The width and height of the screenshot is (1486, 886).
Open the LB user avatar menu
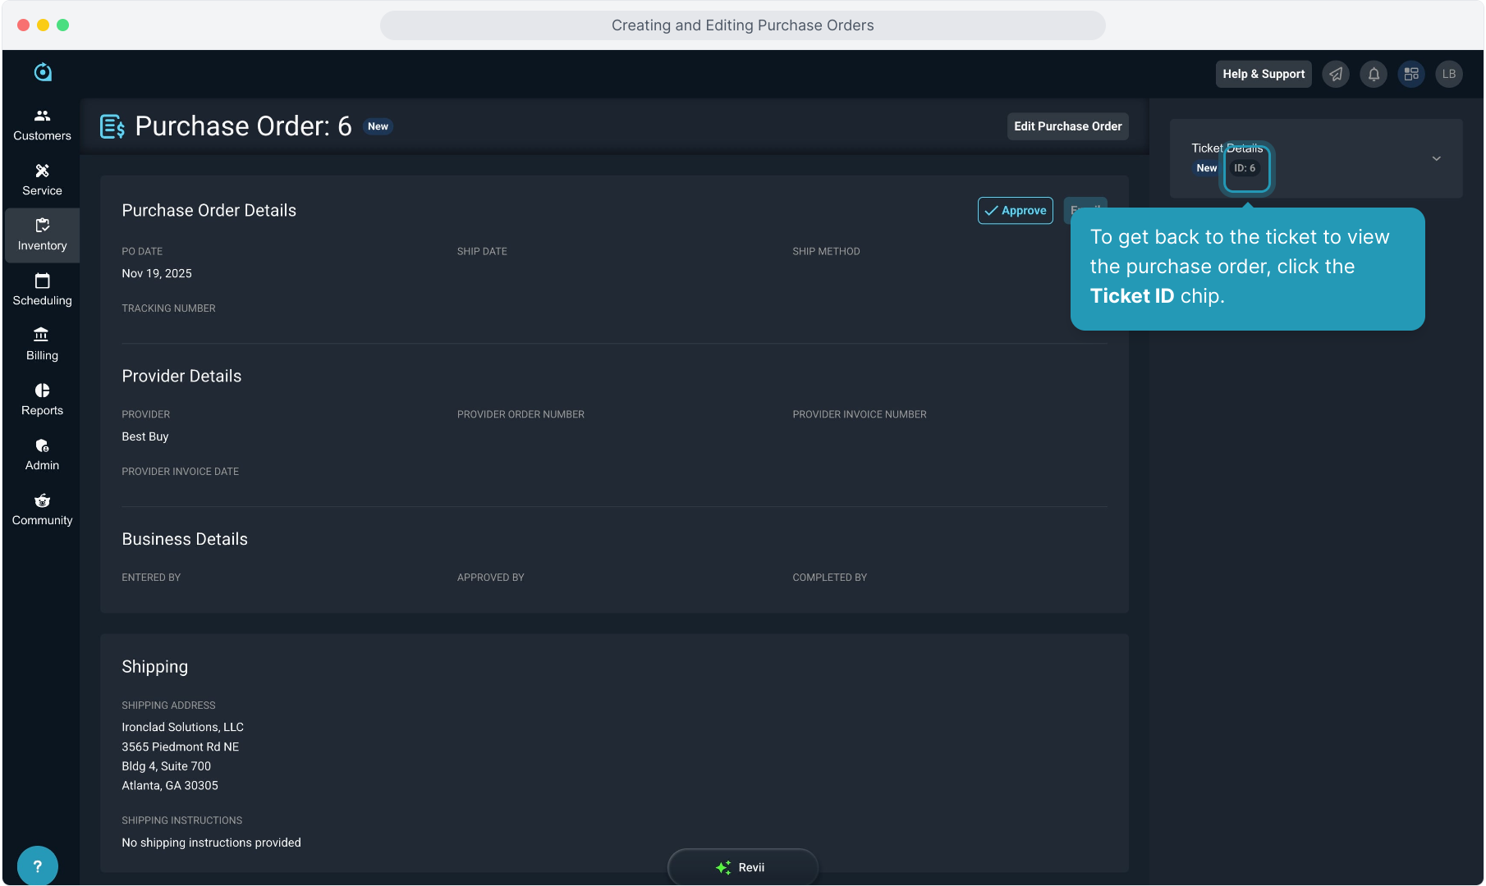click(x=1449, y=74)
